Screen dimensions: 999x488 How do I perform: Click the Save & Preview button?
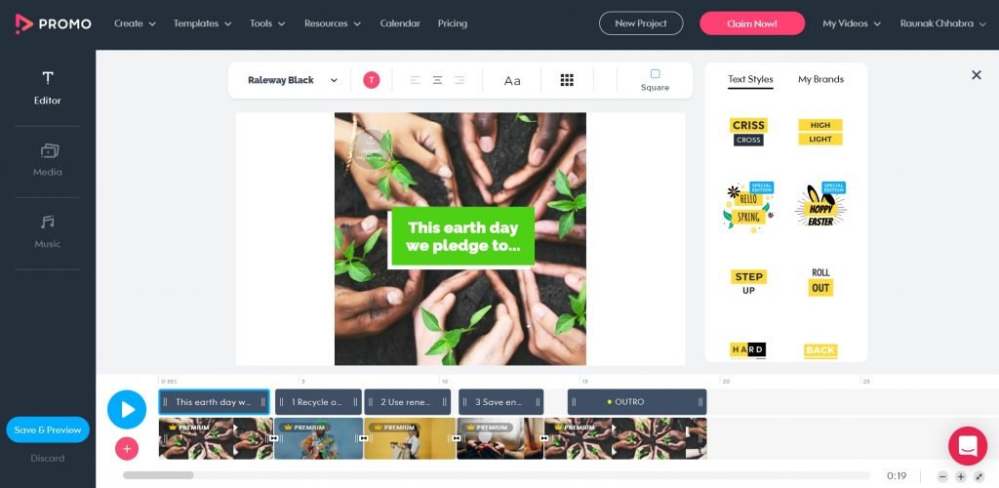coord(48,429)
